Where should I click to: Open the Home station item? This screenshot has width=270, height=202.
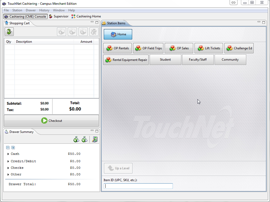118,34
